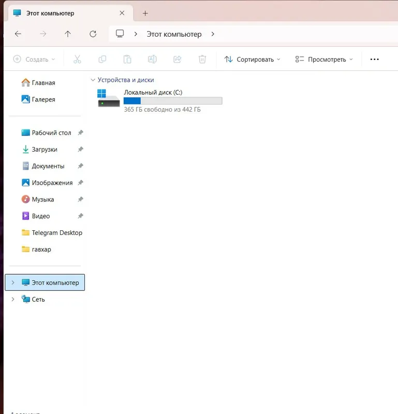Image resolution: width=398 pixels, height=414 pixels.
Task: Open chevron after monitor icon in address bar
Action: click(x=136, y=34)
